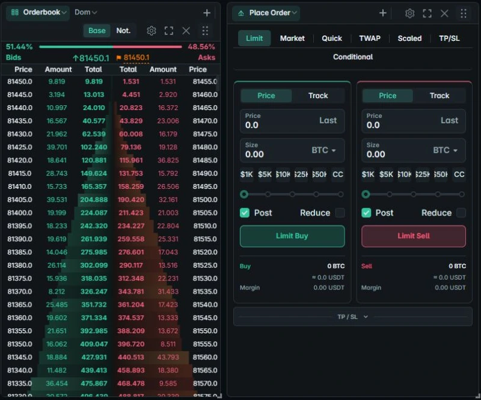This screenshot has height=400, width=481.
Task: Add new tab in Place Order panel
Action: 382,13
